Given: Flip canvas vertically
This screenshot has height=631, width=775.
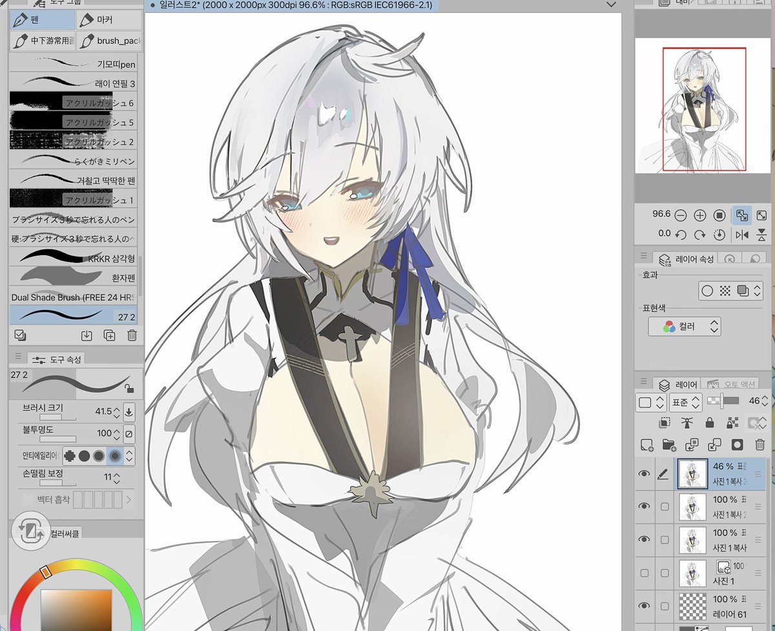Looking at the screenshot, I should coord(762,234).
